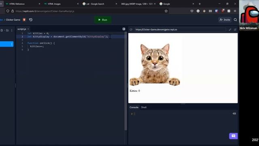Click code line 'let kitties = 0;'
Image resolution: width=259 pixels, height=146 pixels.
[38, 33]
